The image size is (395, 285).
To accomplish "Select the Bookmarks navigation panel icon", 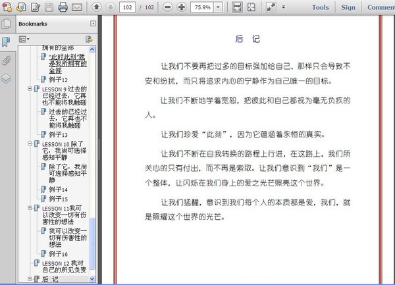I will (6, 41).
